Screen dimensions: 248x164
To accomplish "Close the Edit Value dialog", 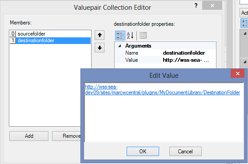I will point(238,73).
